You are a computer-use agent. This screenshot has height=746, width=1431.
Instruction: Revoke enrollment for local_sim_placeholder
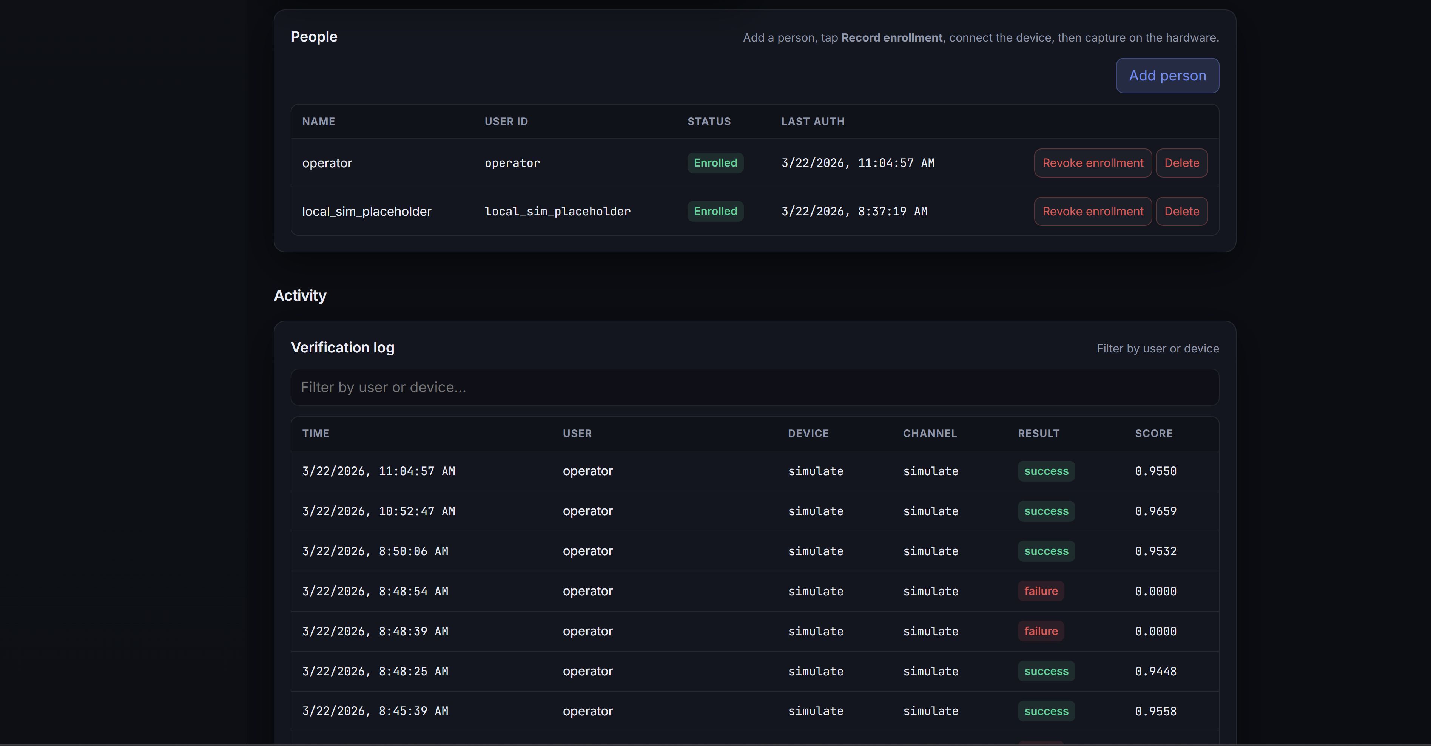(1092, 211)
